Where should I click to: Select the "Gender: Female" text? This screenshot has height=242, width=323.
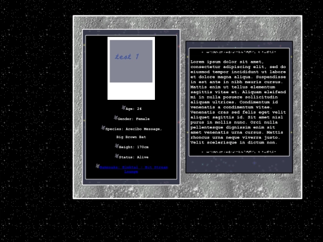click(134, 119)
